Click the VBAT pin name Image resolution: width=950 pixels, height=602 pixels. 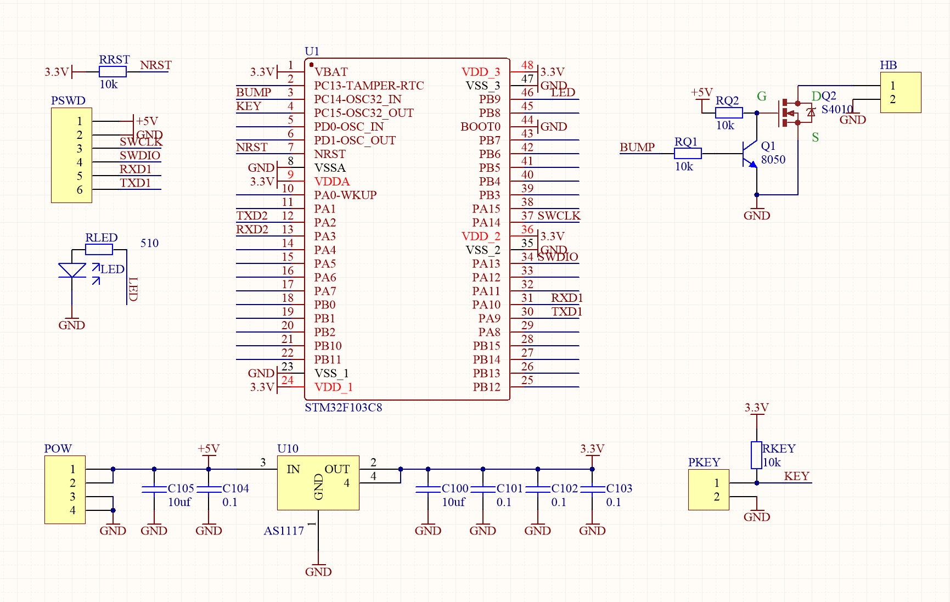click(331, 72)
